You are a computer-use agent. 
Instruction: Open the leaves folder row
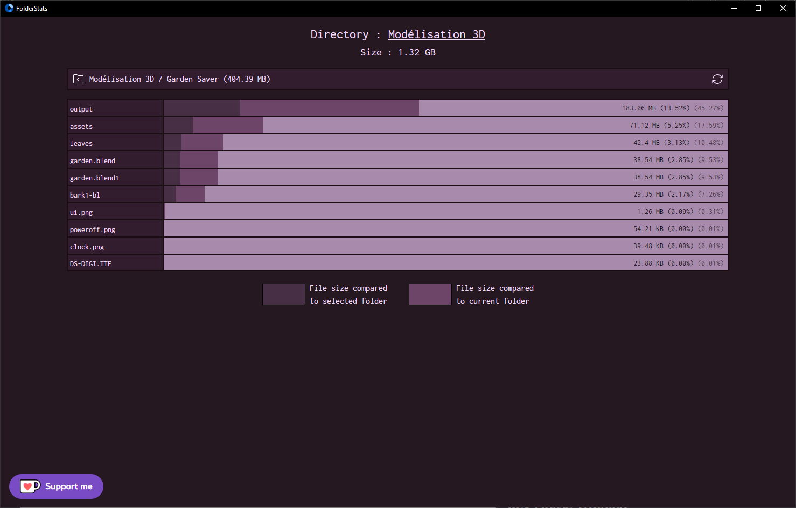[x=397, y=143]
